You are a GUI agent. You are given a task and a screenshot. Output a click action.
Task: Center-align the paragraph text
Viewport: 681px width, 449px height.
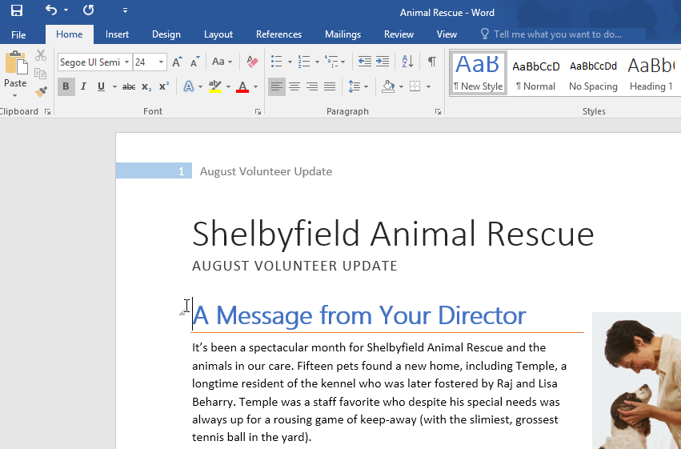[294, 86]
